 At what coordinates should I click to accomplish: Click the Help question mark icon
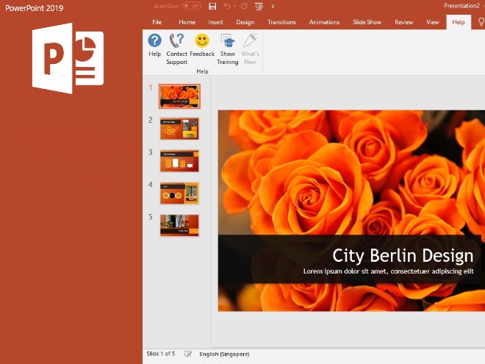tap(154, 41)
